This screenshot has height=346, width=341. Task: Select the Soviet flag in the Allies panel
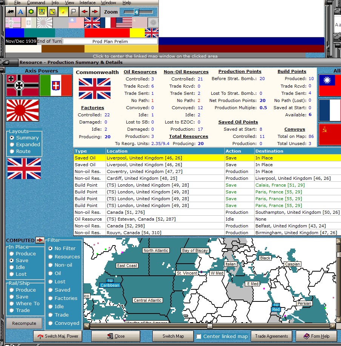pos(330,134)
